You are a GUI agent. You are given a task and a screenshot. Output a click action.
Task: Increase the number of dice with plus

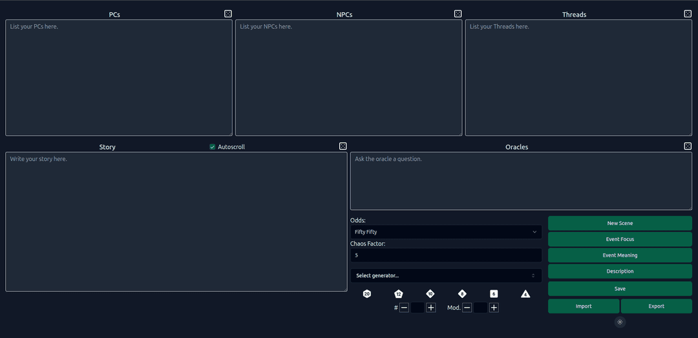[x=431, y=308]
